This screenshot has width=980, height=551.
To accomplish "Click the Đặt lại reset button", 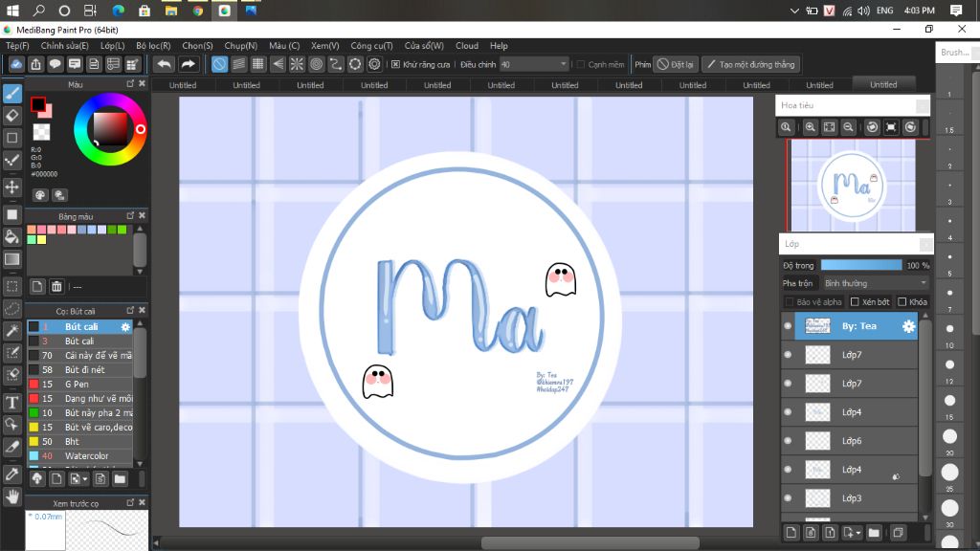I will pos(676,64).
